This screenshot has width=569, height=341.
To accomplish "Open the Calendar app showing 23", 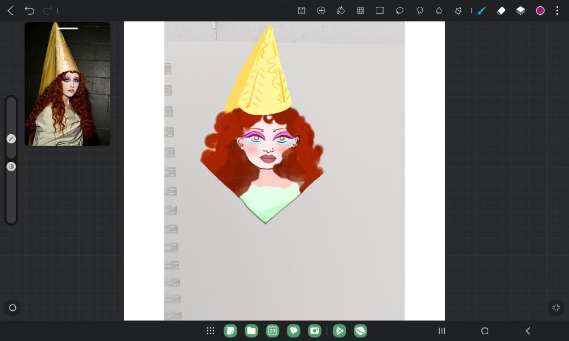I will 273,331.
